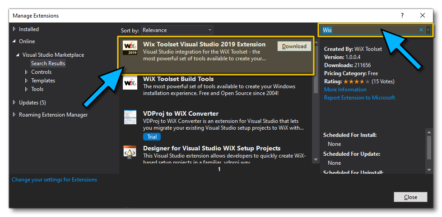Click the Scheduled For Install heading
This screenshot has height=217, width=442.
coord(350,135)
